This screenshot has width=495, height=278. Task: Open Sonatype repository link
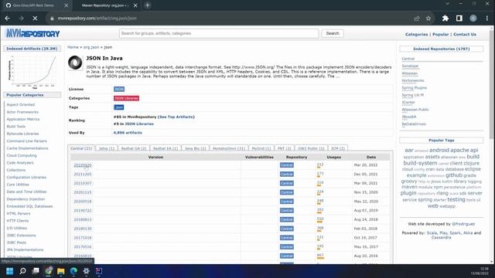coord(410,66)
